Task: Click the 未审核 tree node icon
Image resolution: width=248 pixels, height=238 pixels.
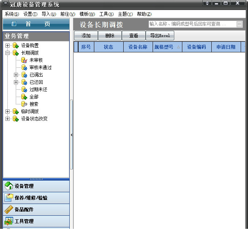Action: 24,60
